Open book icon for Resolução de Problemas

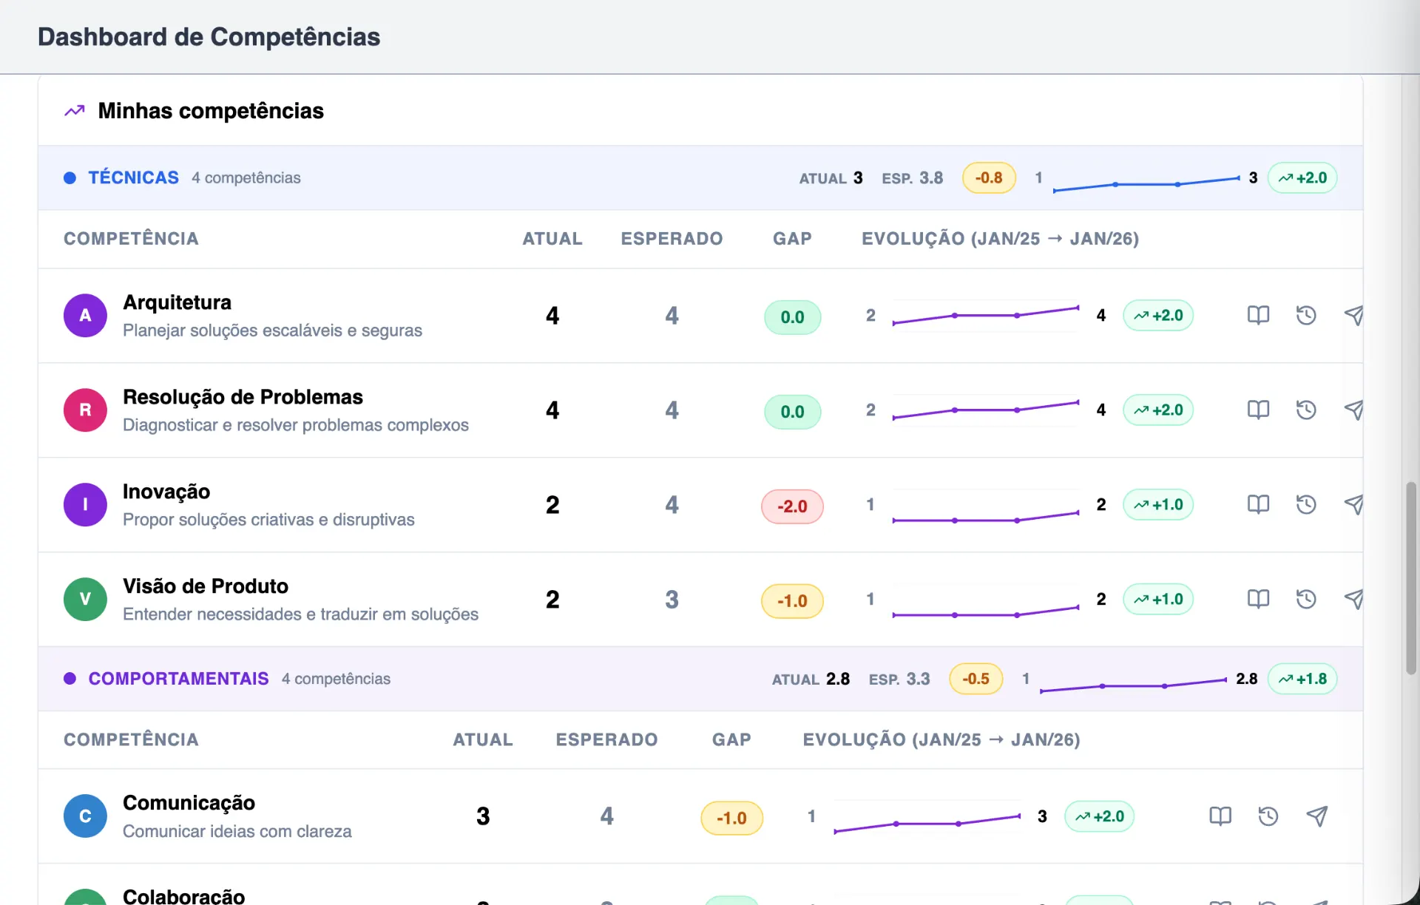point(1258,410)
